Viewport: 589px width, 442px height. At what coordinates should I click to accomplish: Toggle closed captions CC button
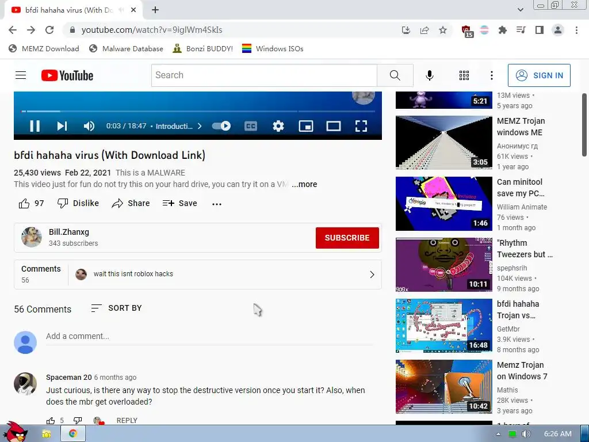coord(251,126)
